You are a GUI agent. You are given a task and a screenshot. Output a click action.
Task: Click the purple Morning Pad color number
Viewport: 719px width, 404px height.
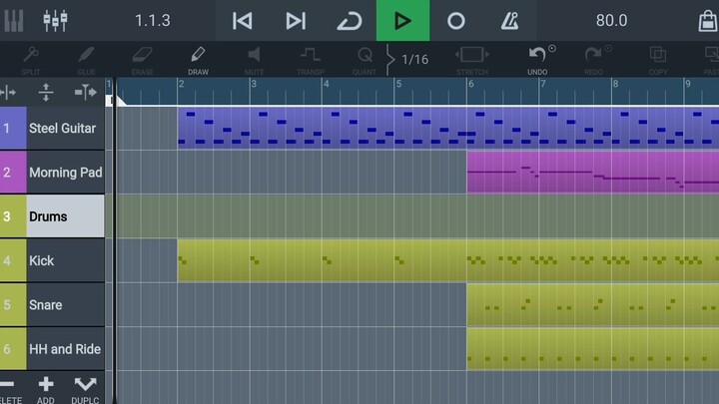pos(8,173)
